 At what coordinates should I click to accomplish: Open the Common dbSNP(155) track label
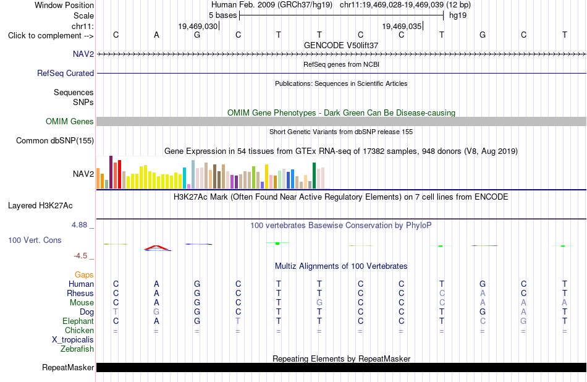point(54,140)
